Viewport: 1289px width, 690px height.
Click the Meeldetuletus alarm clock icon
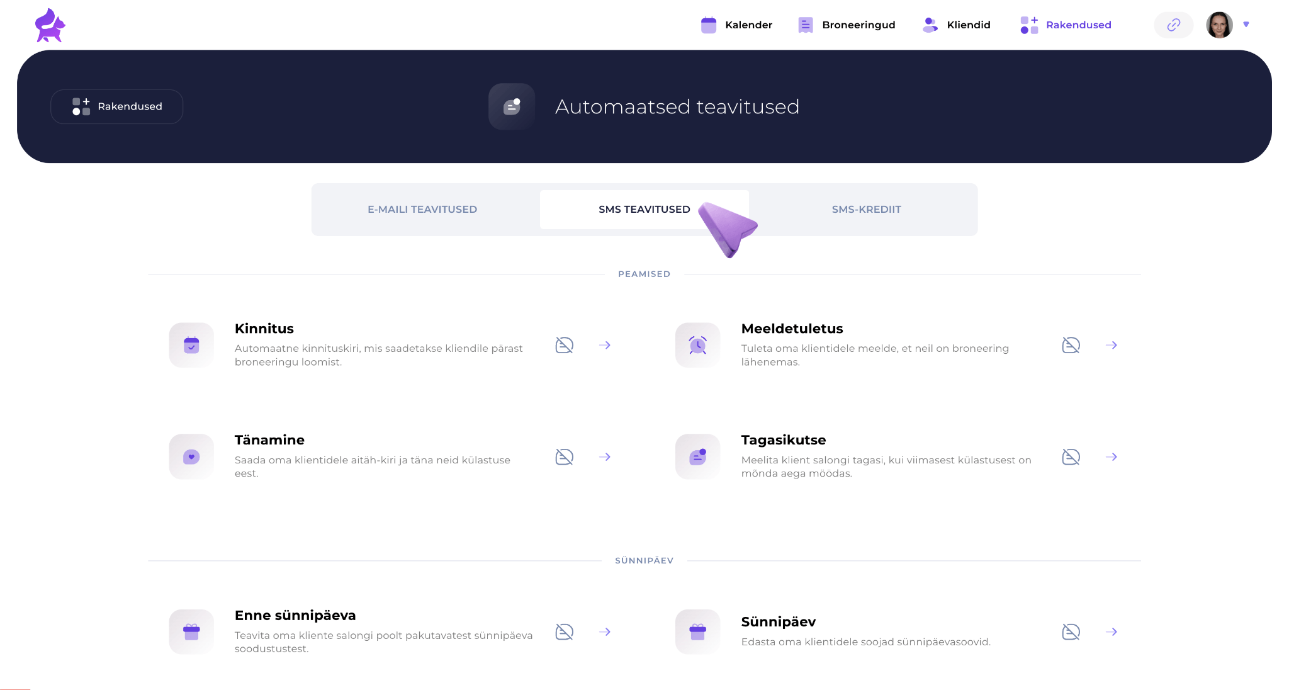(x=697, y=345)
